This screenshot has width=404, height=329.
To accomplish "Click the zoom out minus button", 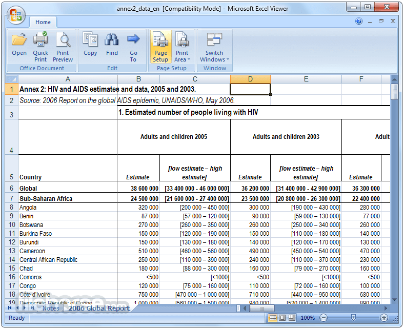I will click(324, 318).
